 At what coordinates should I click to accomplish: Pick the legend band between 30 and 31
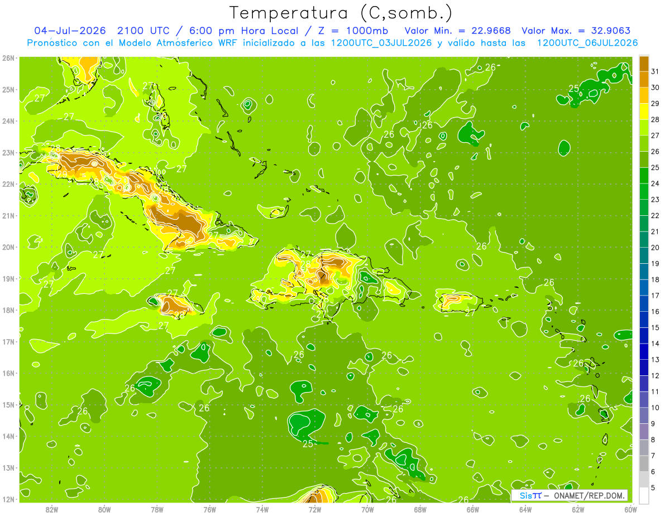pos(644,79)
